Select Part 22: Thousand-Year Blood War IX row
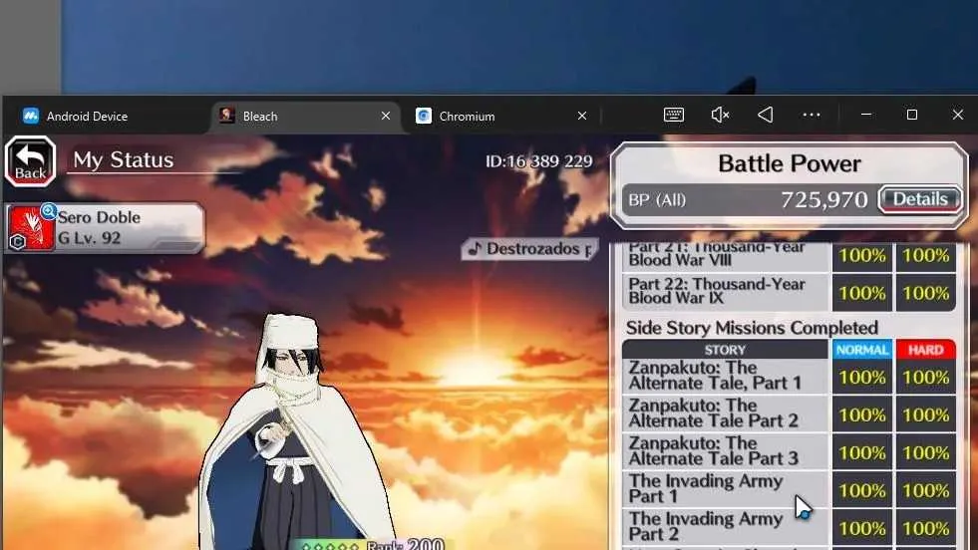 tap(789, 292)
